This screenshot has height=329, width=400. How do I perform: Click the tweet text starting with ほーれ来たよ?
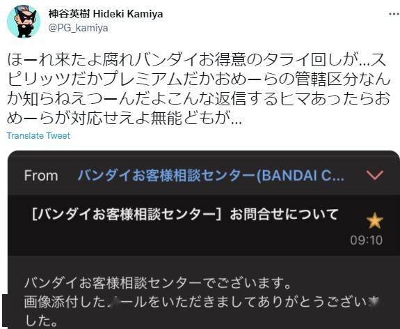[x=198, y=89]
